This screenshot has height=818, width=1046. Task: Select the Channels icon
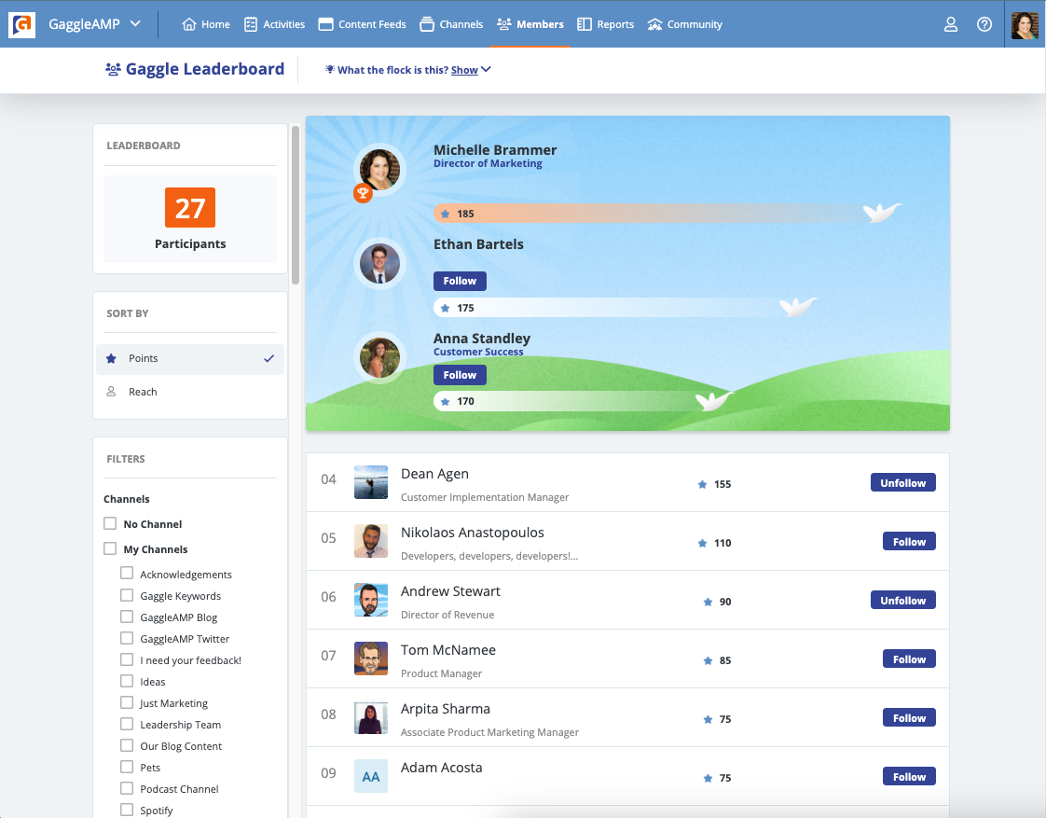(x=427, y=24)
